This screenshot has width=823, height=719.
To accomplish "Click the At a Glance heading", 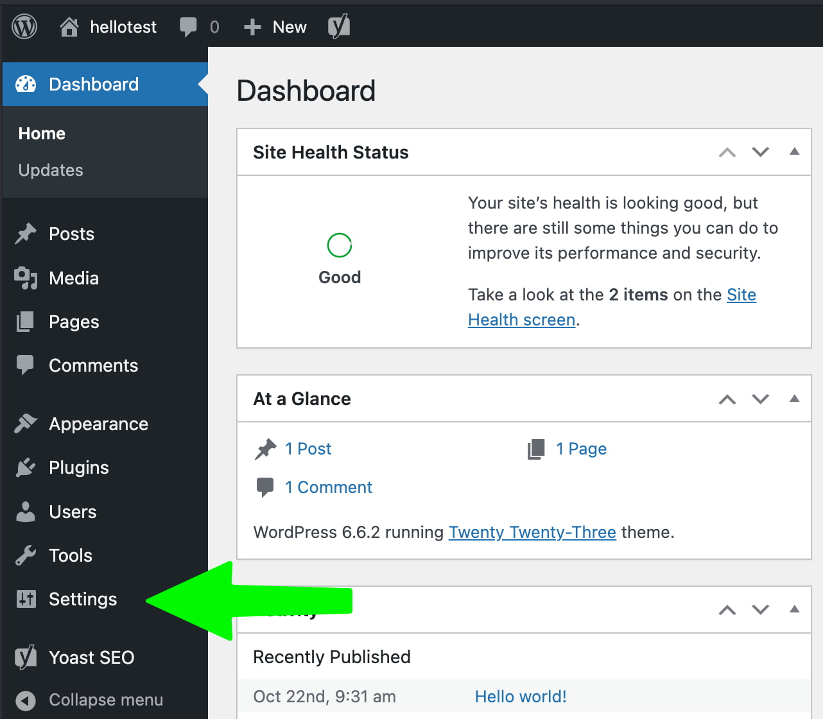I will [x=302, y=399].
